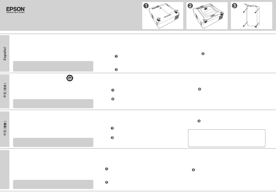The height and width of the screenshot is (195, 276).
Task: Click the gray note box in 中文(简体) section
Action: click(53, 104)
